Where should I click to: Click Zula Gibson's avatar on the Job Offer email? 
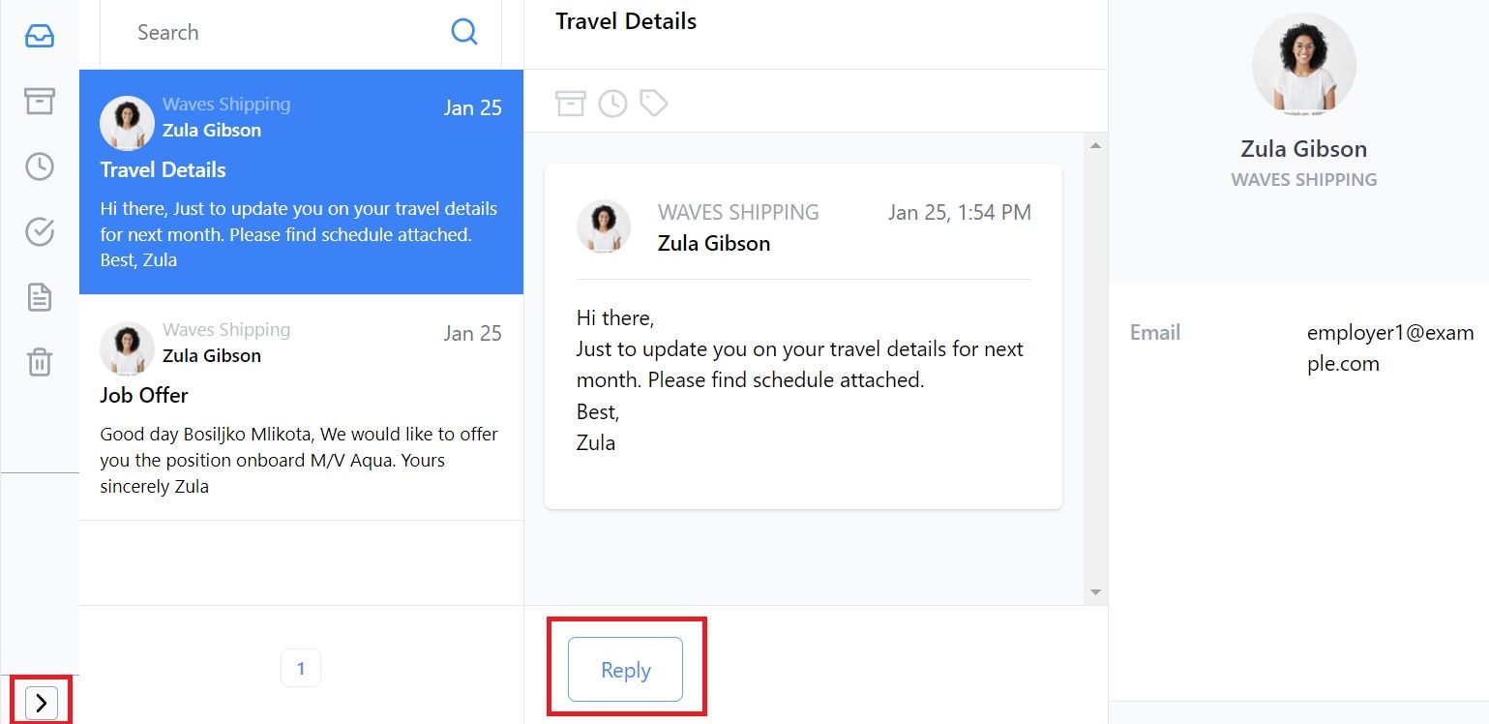coord(127,348)
